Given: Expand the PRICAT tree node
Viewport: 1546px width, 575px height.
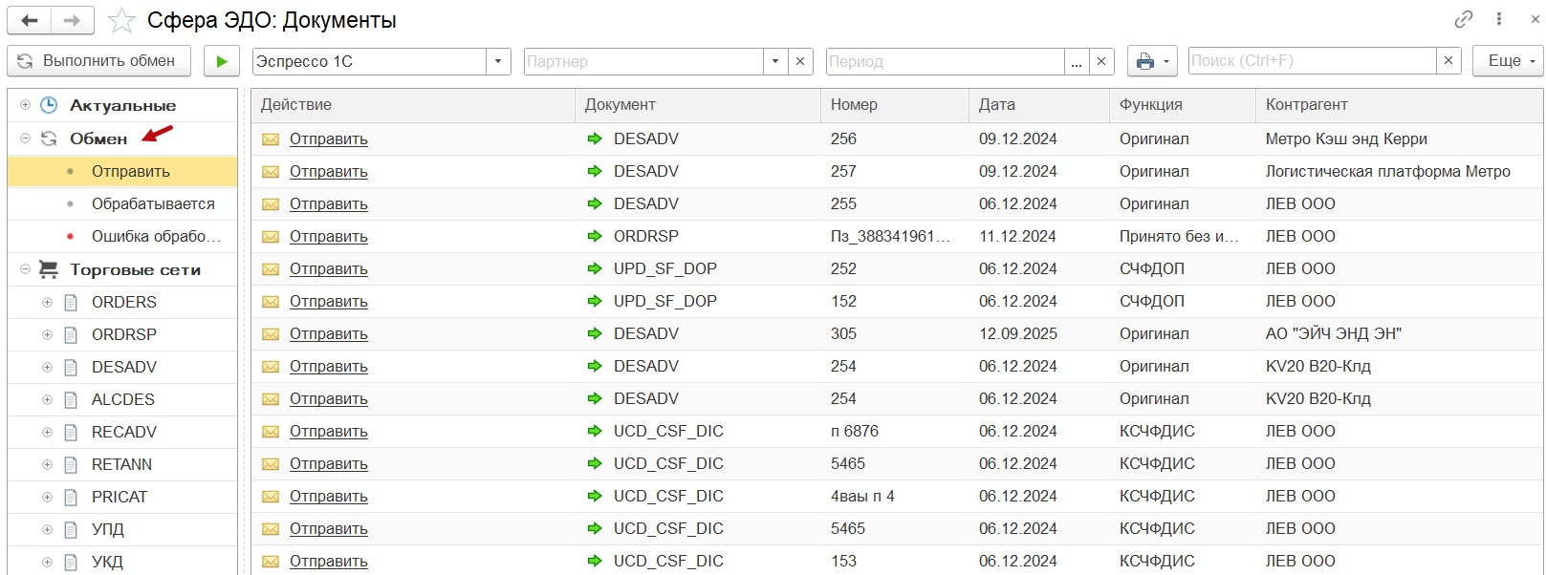Looking at the screenshot, I should 47,497.
